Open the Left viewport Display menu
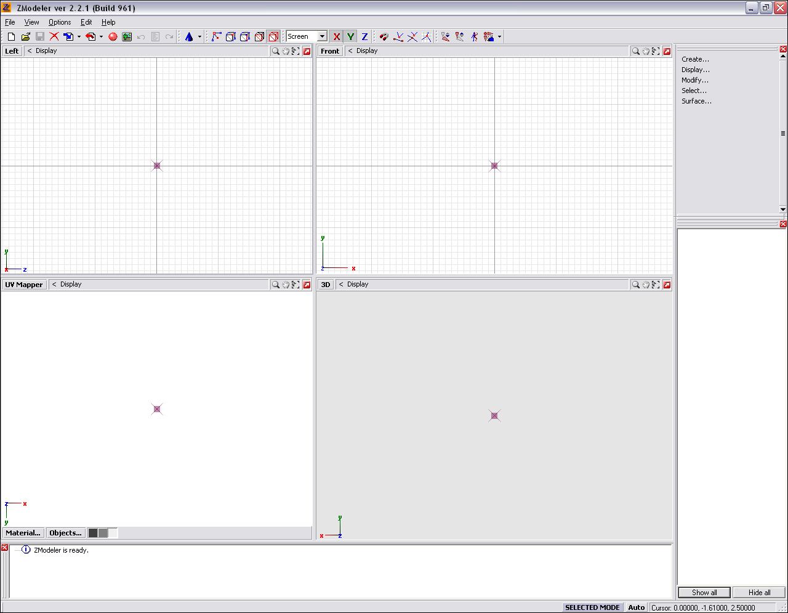788x613 pixels. [46, 51]
